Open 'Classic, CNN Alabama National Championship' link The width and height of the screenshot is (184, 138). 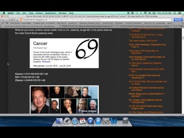pos(145,101)
